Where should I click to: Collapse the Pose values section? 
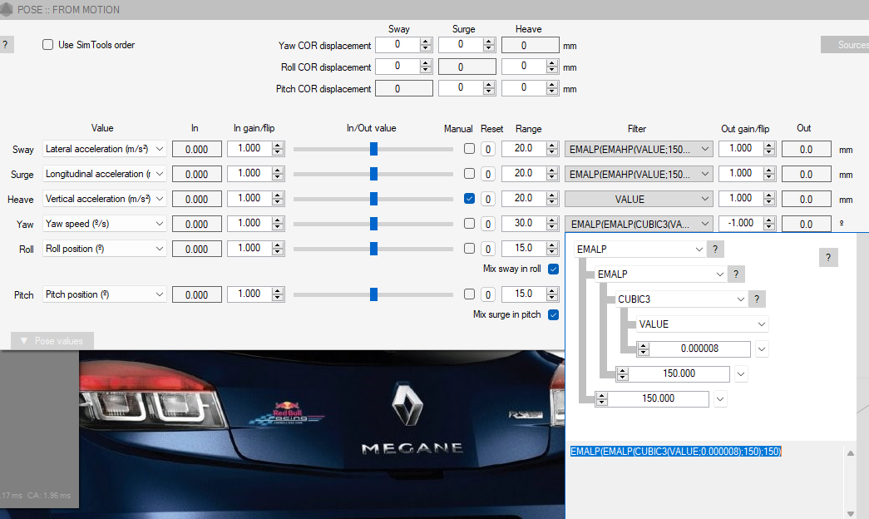pyautogui.click(x=52, y=340)
